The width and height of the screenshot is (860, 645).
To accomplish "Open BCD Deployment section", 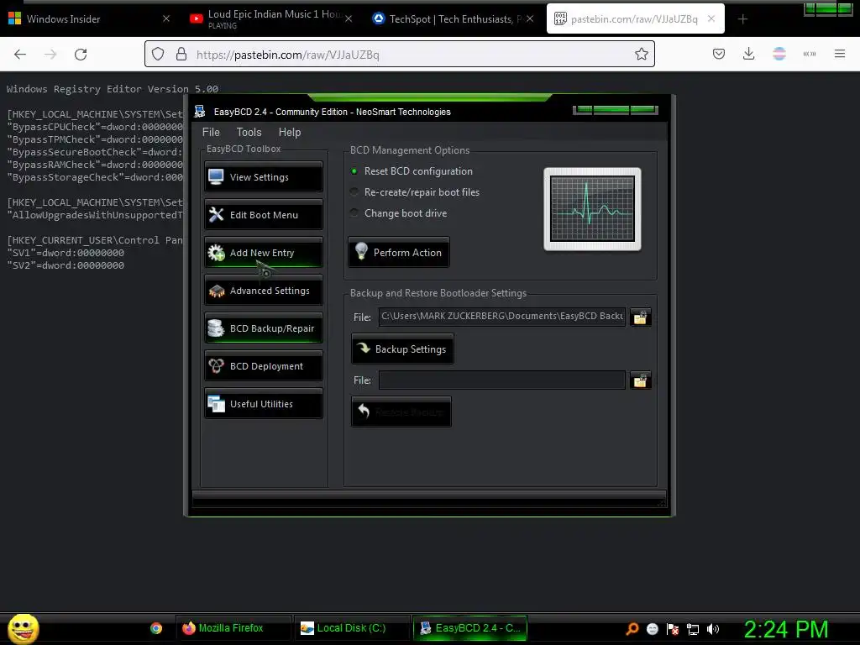I will click(x=263, y=366).
